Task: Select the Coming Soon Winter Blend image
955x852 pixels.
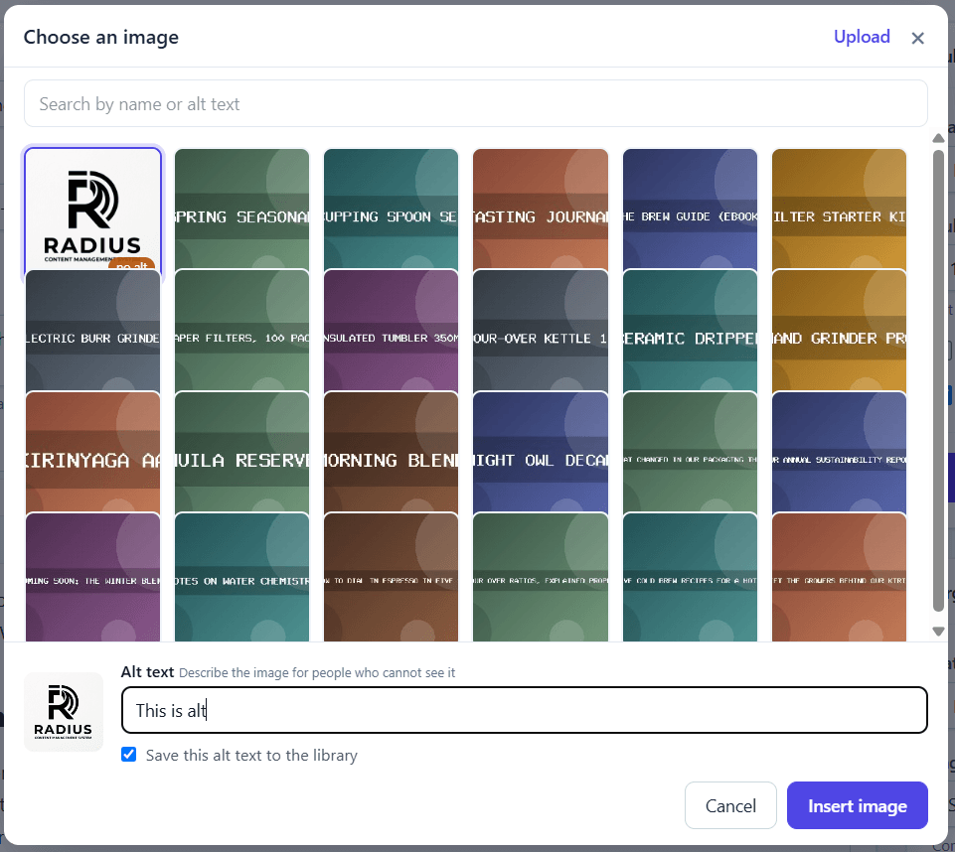Action: pos(93,577)
